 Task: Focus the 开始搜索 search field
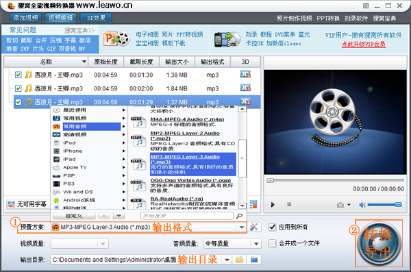coord(186,216)
